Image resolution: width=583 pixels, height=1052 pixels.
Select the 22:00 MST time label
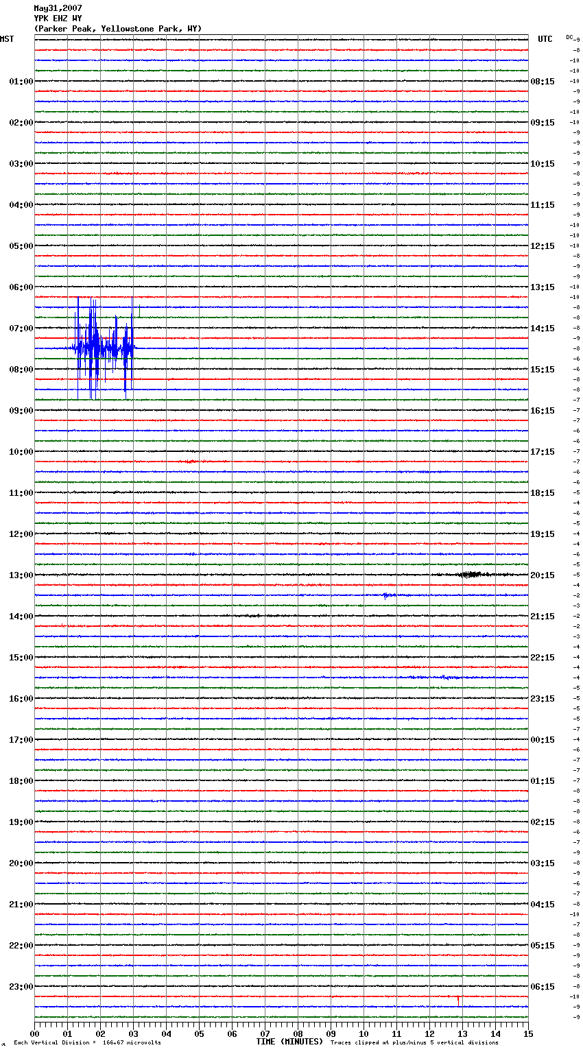pos(21,946)
